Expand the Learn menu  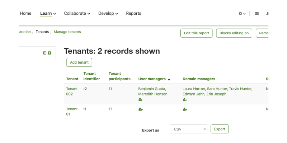click(x=48, y=14)
